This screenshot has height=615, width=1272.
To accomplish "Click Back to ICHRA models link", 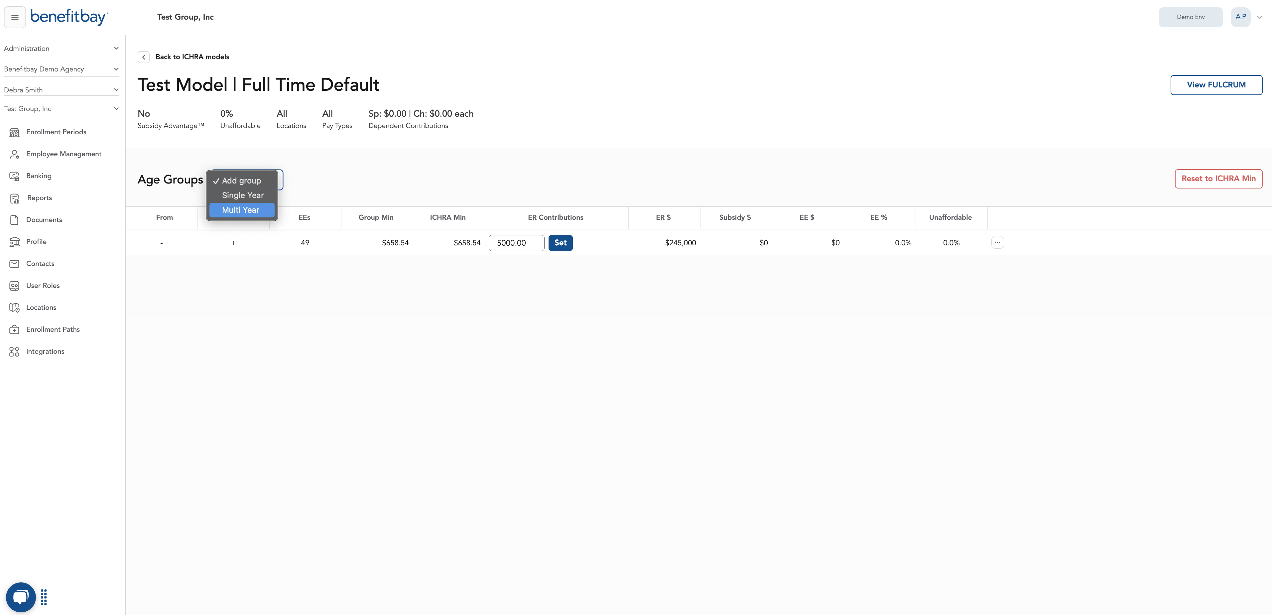I will pos(192,57).
